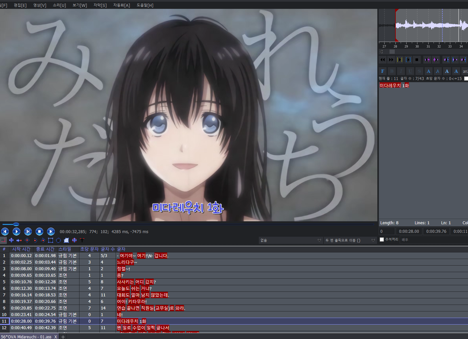Toggle italic formatting
The width and height of the screenshot is (468, 339).
[401, 71]
